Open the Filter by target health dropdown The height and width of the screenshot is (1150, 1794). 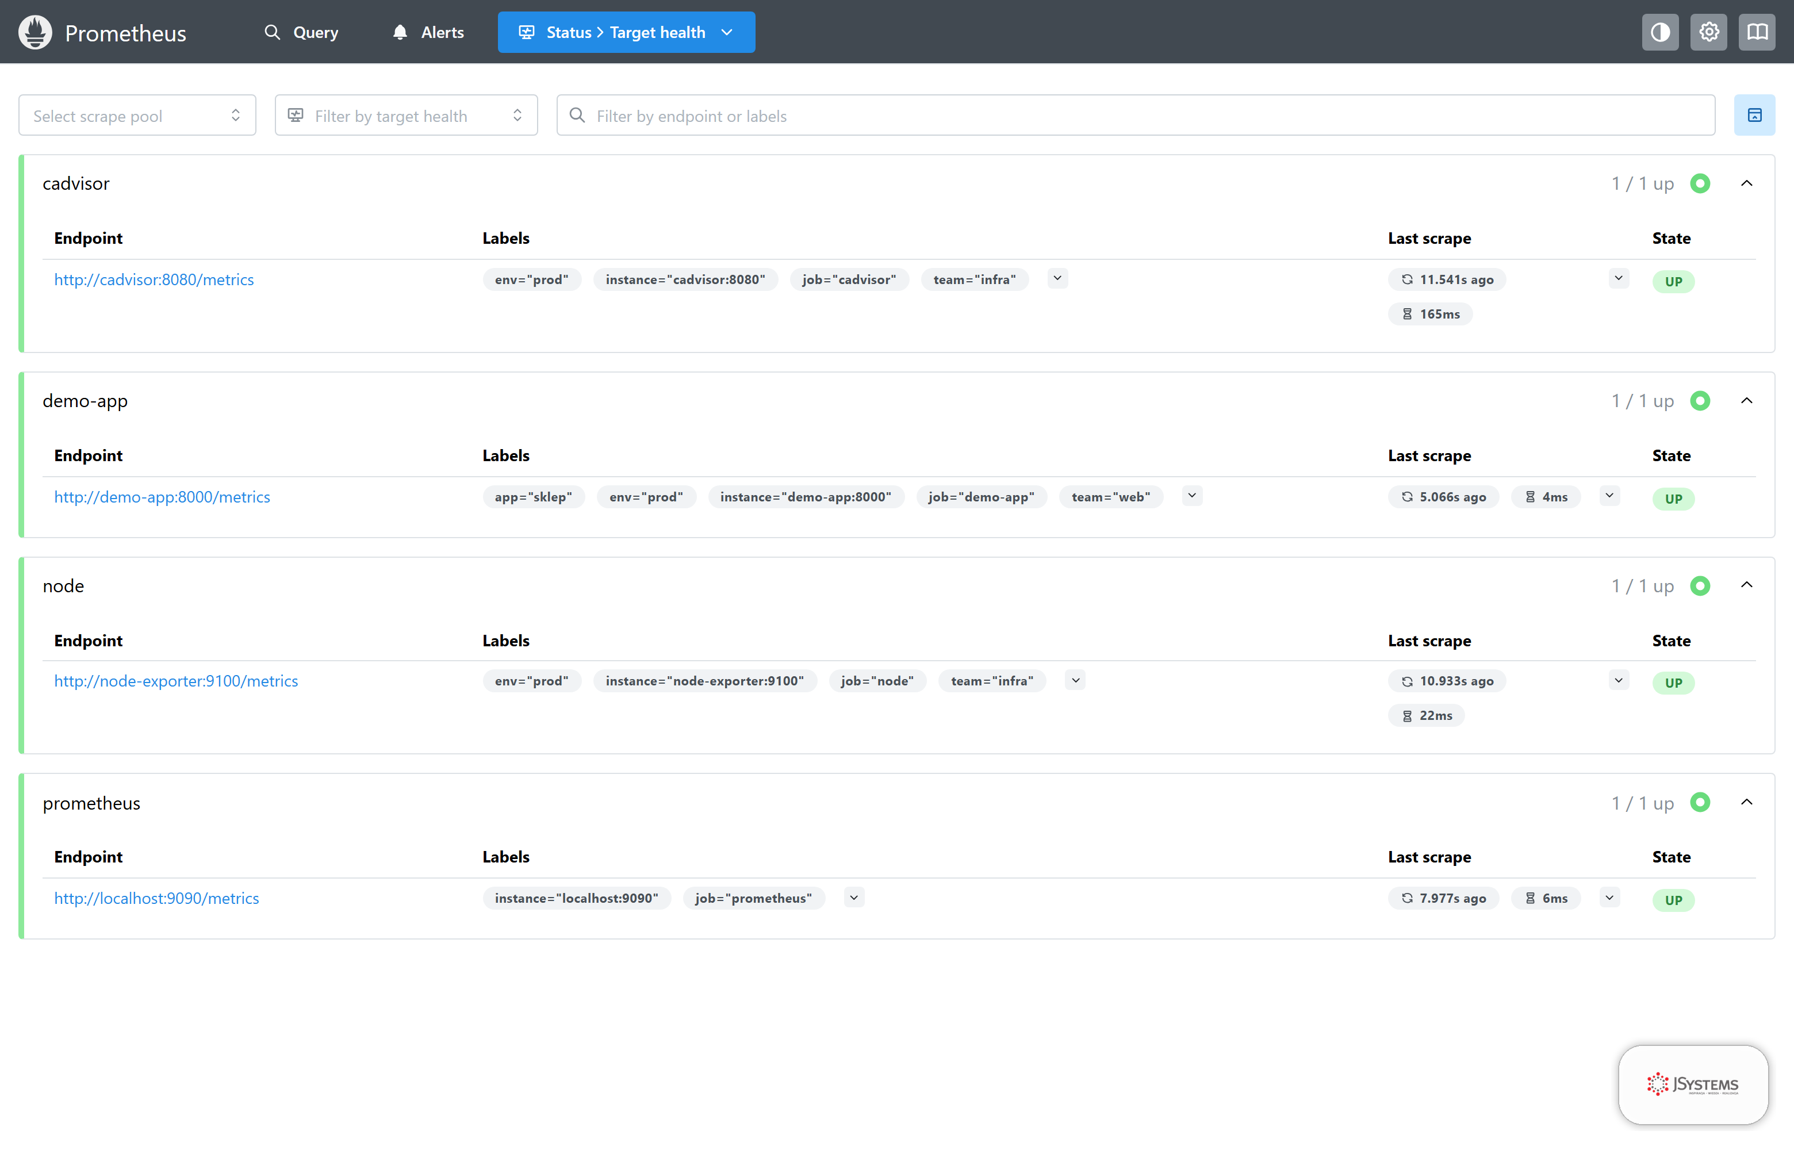406,115
